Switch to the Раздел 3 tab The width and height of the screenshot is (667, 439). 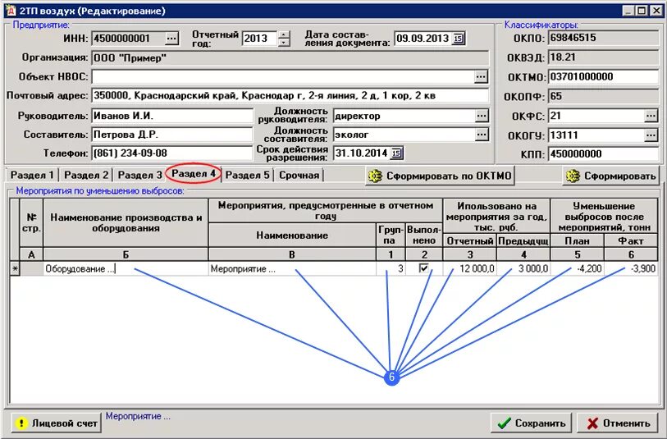139,175
